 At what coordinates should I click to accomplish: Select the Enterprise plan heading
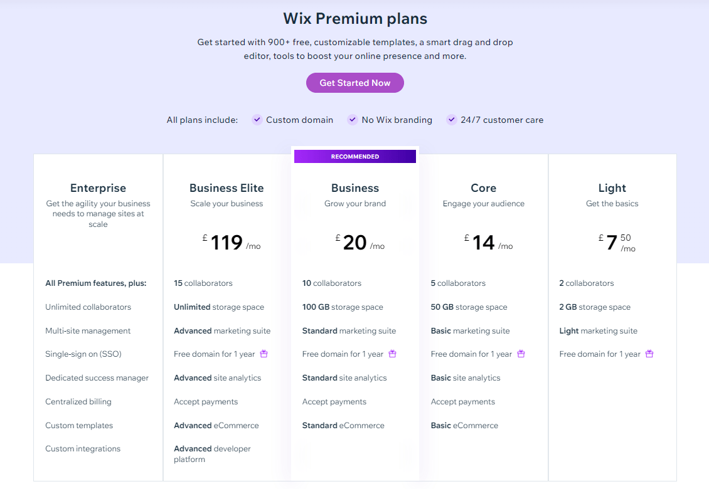coord(98,187)
